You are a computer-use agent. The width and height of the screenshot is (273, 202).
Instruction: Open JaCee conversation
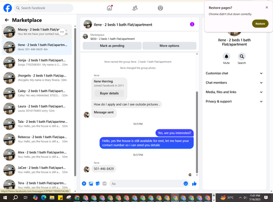point(37,170)
